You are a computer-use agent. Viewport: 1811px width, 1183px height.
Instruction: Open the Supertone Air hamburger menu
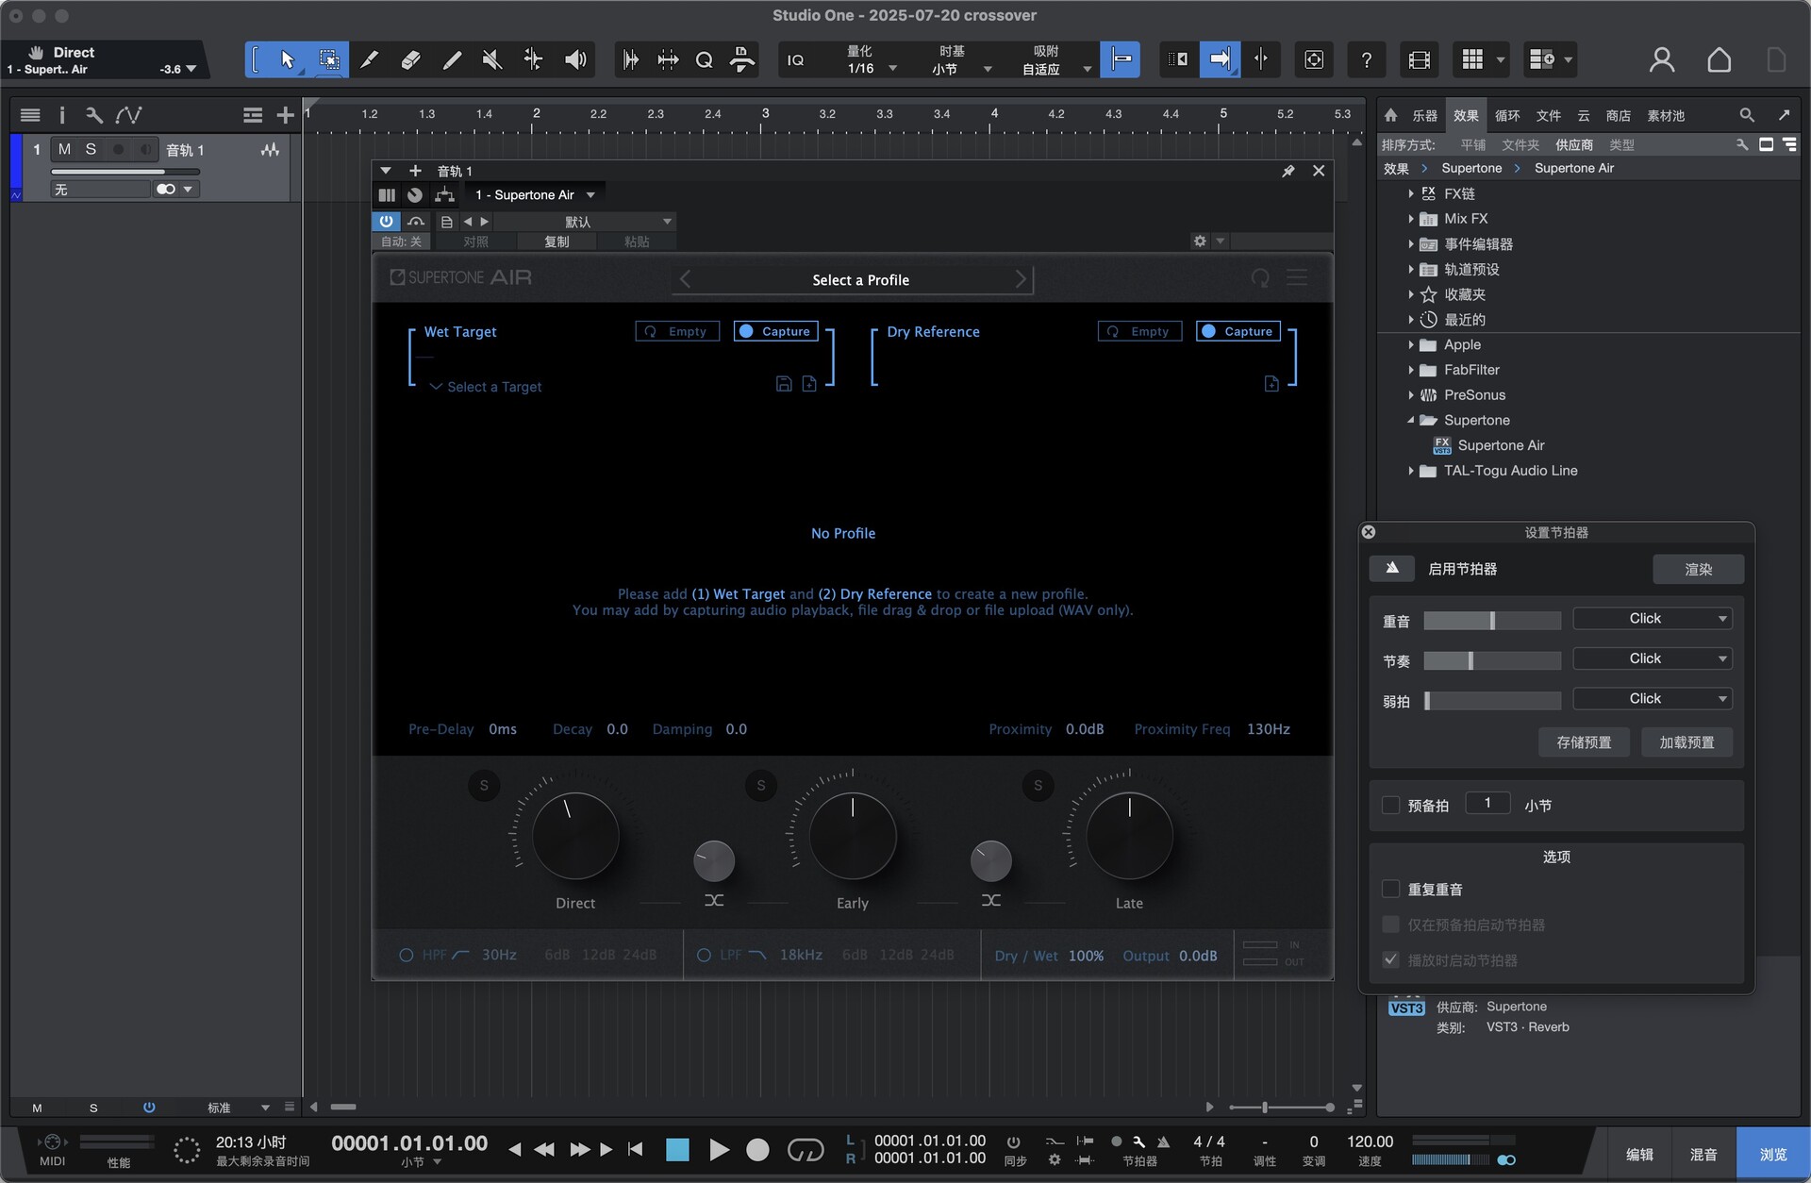pyautogui.click(x=1297, y=277)
